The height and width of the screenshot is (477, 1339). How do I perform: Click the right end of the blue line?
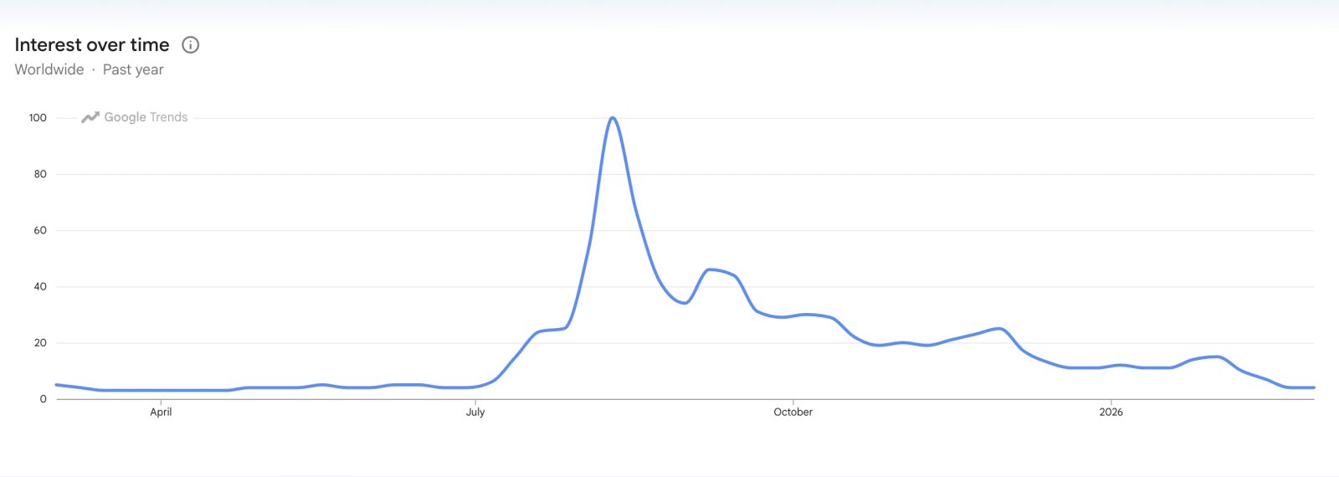coord(1313,387)
